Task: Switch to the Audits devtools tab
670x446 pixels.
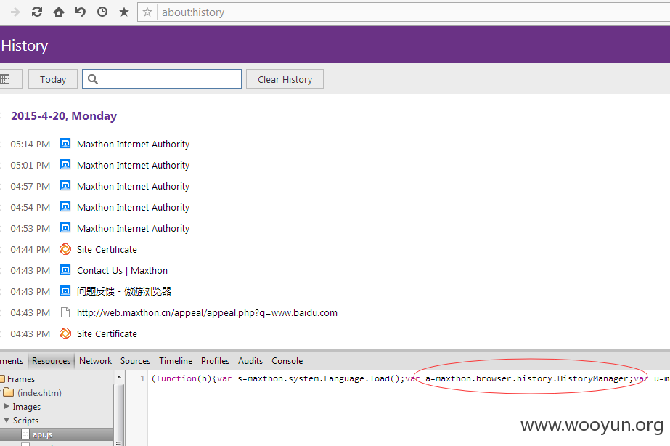Action: pos(250,361)
